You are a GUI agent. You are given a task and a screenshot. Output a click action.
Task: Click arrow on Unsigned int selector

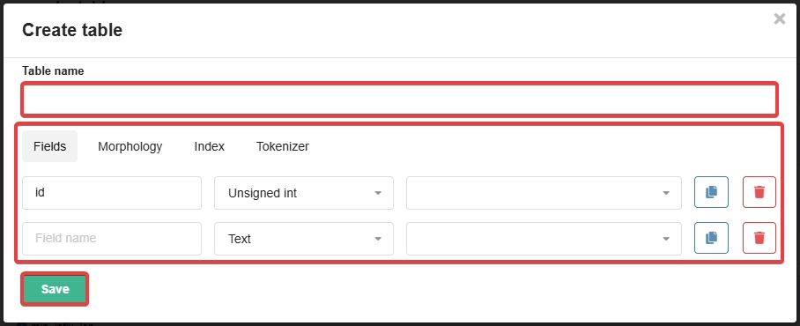coord(378,193)
